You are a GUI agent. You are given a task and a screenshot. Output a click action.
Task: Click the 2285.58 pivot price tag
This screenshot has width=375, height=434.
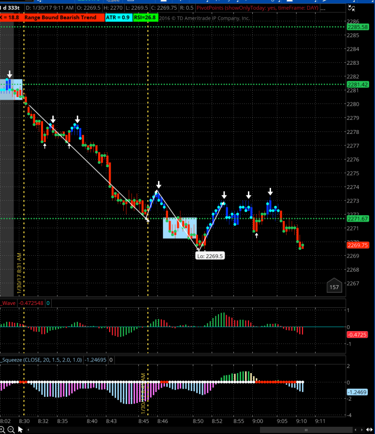(x=358, y=27)
